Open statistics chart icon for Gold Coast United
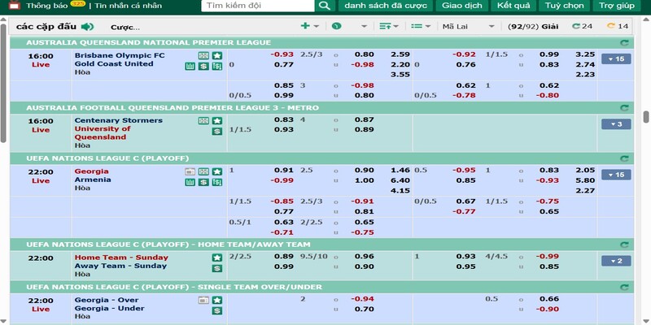This screenshot has height=325, width=651. 190,65
